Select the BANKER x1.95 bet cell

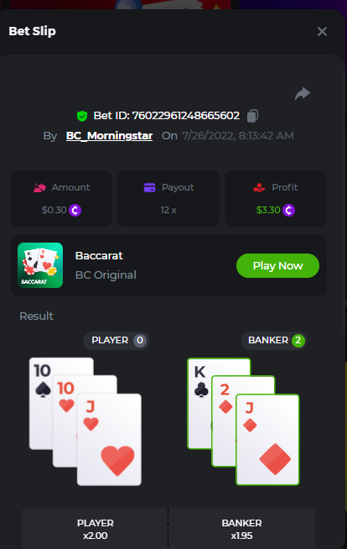(x=242, y=529)
